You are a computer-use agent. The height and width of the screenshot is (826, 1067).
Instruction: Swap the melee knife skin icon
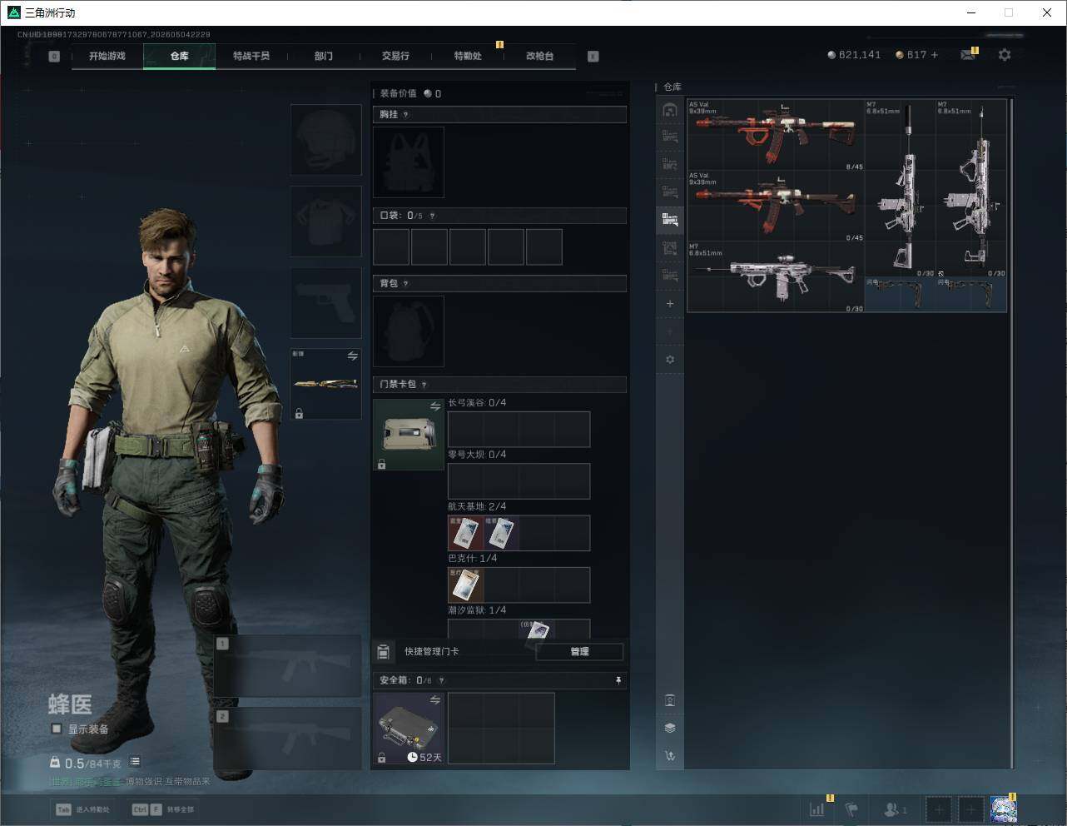pyautogui.click(x=353, y=356)
